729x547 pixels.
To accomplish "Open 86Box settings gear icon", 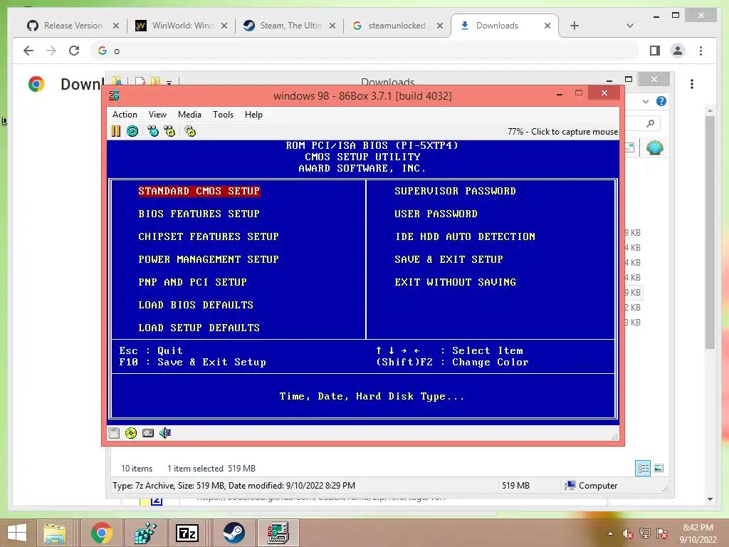I will point(190,131).
